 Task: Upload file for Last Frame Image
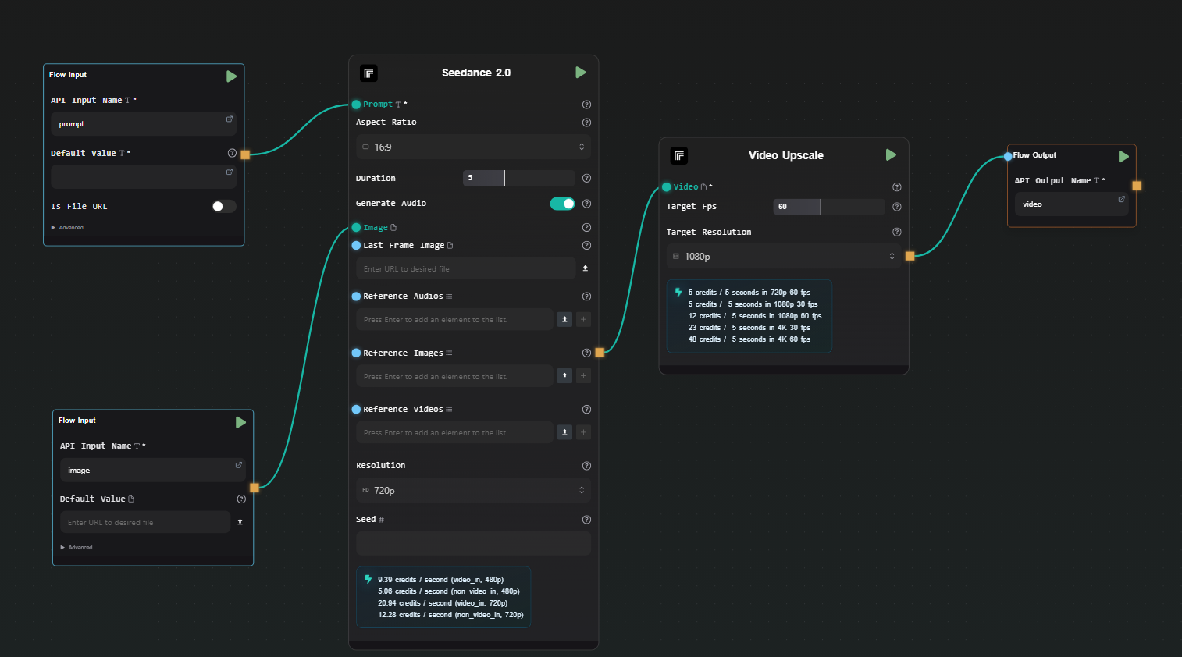586,268
